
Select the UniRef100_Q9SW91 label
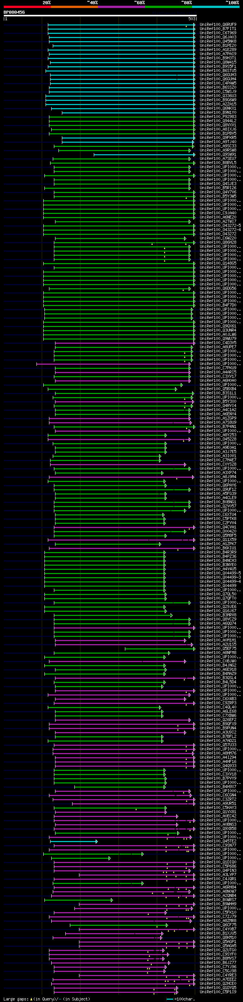pyautogui.click(x=218, y=155)
